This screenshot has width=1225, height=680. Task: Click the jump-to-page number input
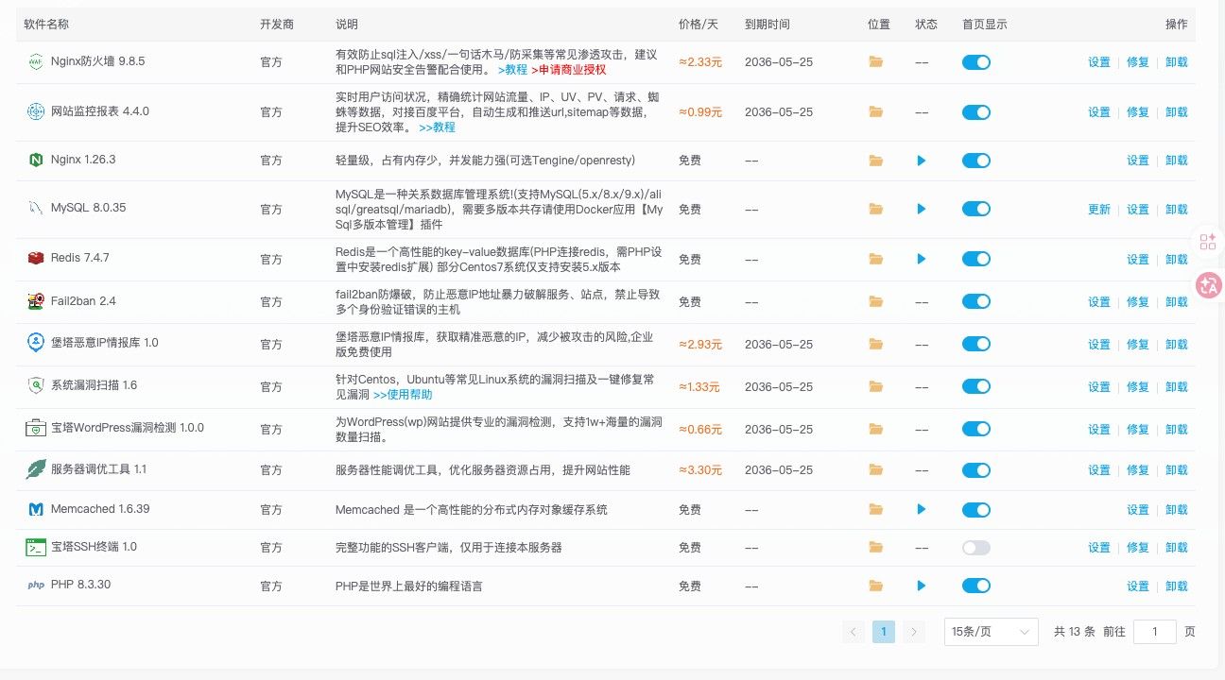[x=1154, y=632]
